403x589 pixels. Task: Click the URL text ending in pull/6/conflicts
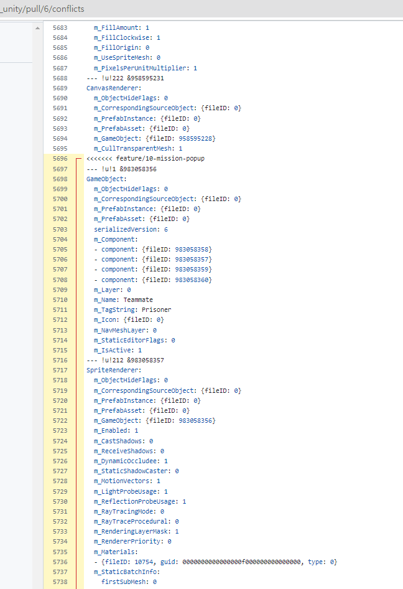coord(42,9)
